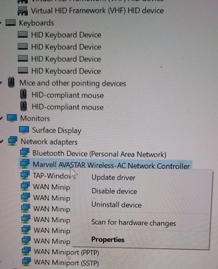Click the Virtual HID Framework device icon

pyautogui.click(x=22, y=11)
